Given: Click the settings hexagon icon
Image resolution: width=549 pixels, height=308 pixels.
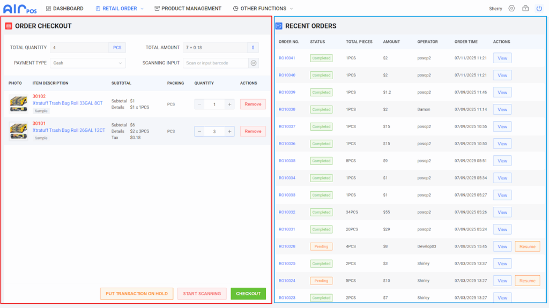Looking at the screenshot, I should [x=511, y=9].
